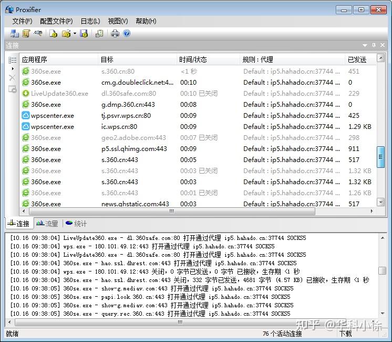This screenshot has width=392, height=342.
Task: Select 360se.exe icon for geo2.adobe.com row
Action: (x=26, y=137)
